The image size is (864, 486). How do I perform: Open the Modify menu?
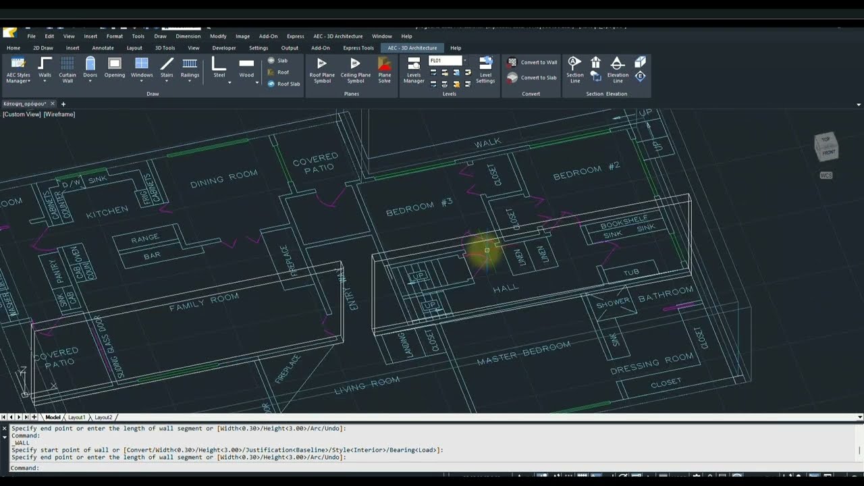[x=218, y=36]
